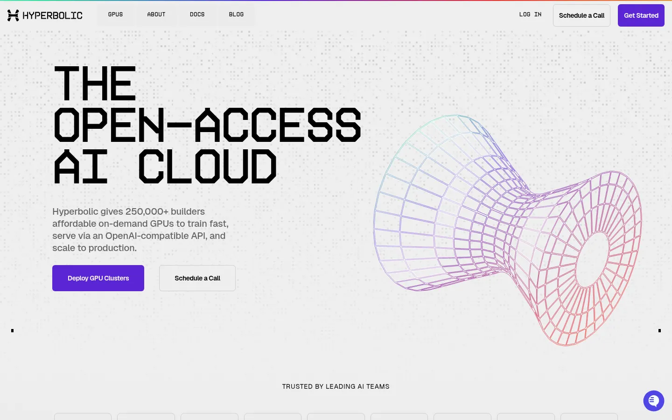Go to the ABOUT page
The image size is (672, 420).
(156, 14)
